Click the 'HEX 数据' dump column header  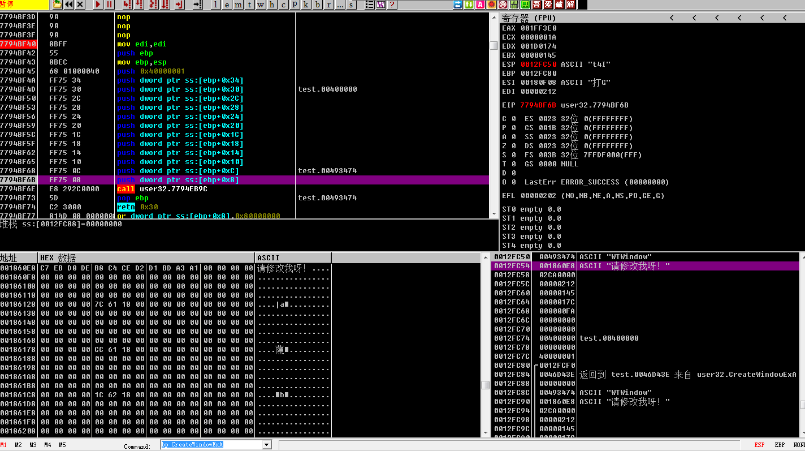146,258
